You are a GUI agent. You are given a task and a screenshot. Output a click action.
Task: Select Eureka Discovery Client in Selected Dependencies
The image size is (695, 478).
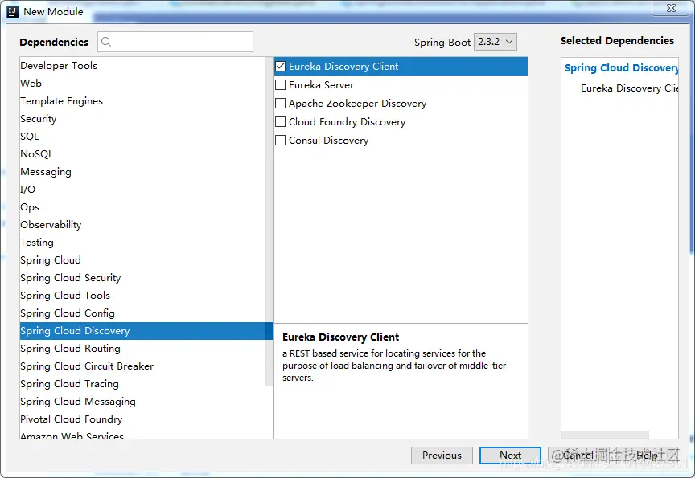tap(629, 88)
